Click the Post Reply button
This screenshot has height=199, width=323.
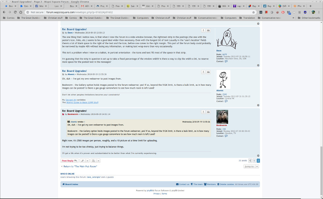pyautogui.click(x=69, y=161)
